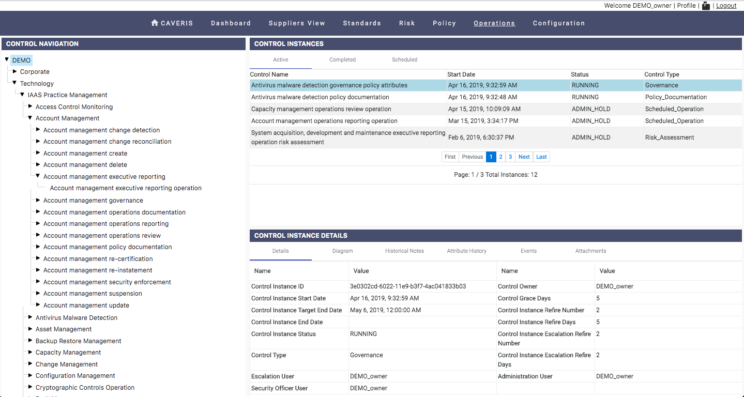Click the Start Date column header

coord(462,74)
